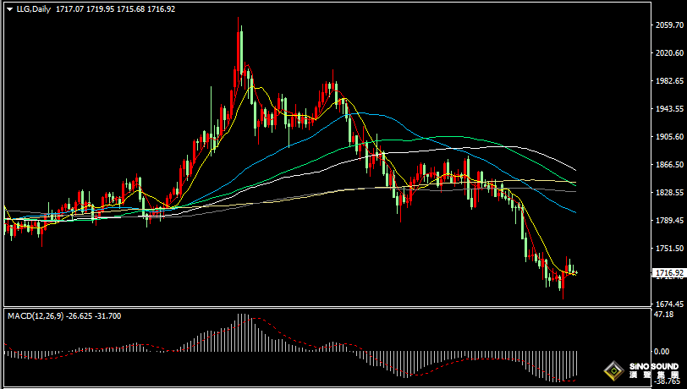Image resolution: width=687 pixels, height=389 pixels.
Task: Click price axis level 1789.45
Action: [x=669, y=221]
